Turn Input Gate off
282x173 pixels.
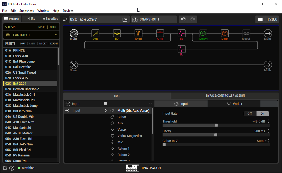pos(250,114)
